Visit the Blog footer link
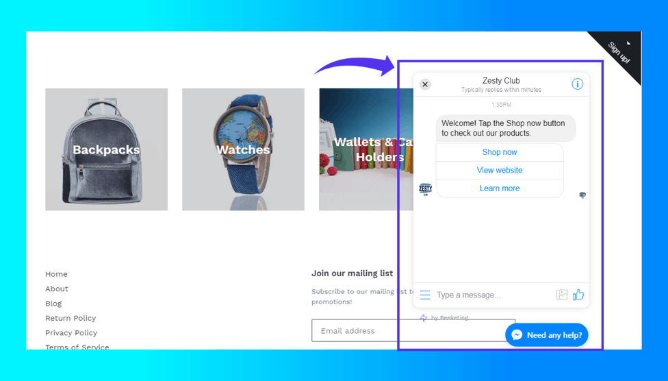Image resolution: width=668 pixels, height=381 pixels. (53, 304)
